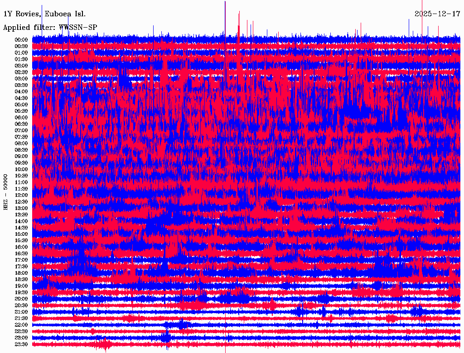The image size is (464, 353).
Task: Select the 04:00 time label
Action: [21, 92]
